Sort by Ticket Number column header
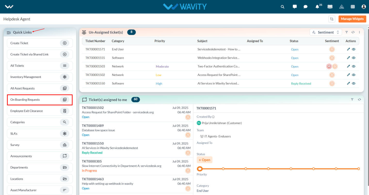369x195 pixels. pyautogui.click(x=95, y=41)
